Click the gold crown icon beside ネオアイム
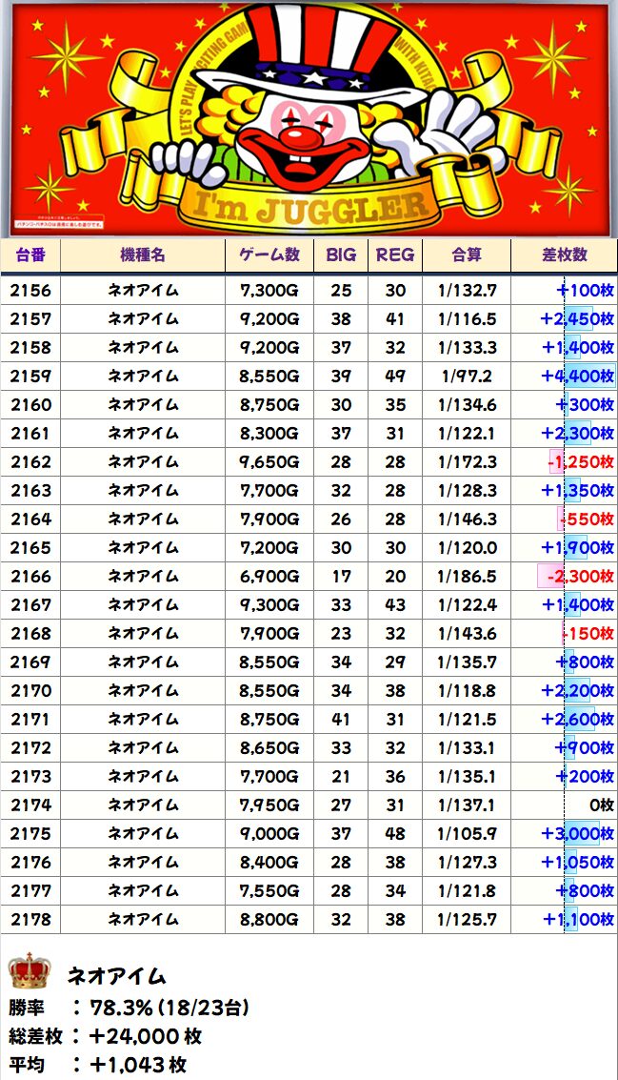The width and height of the screenshot is (618, 1080). 29,973
